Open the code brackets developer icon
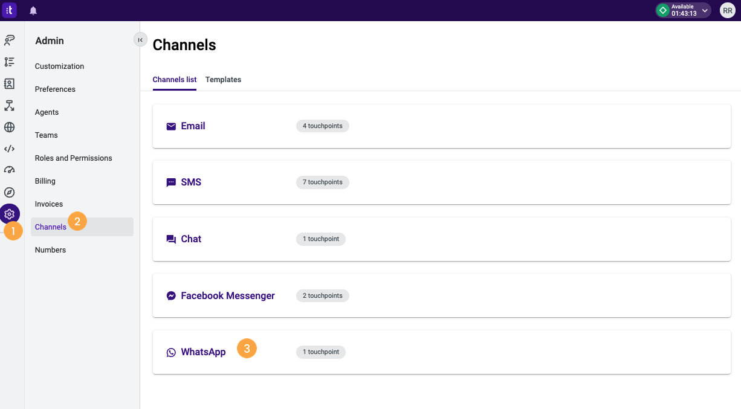This screenshot has height=409, width=741. tap(10, 149)
